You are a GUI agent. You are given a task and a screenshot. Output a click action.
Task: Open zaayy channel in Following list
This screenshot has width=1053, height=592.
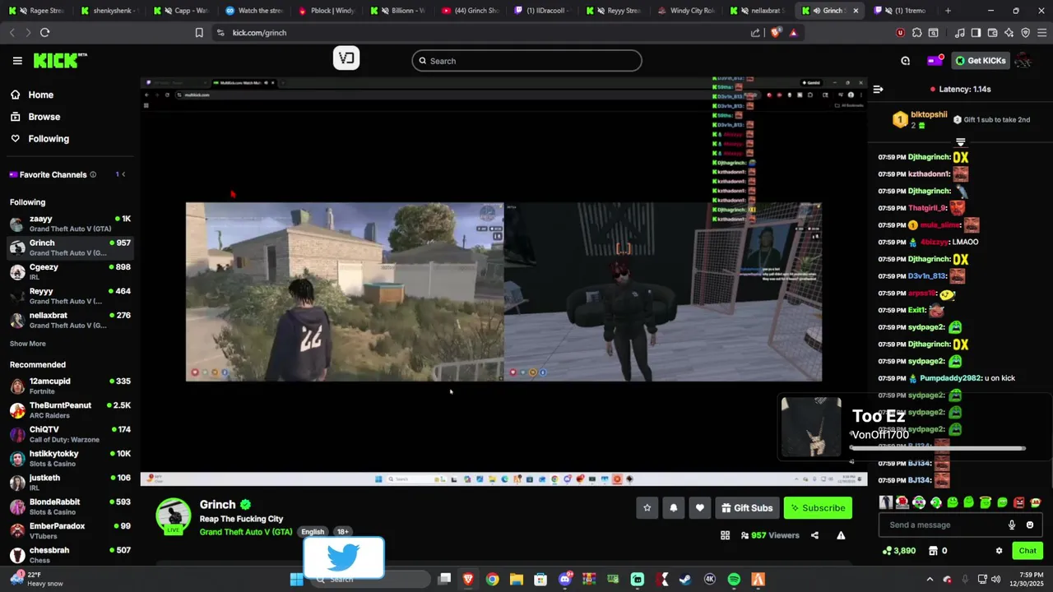pyautogui.click(x=70, y=224)
